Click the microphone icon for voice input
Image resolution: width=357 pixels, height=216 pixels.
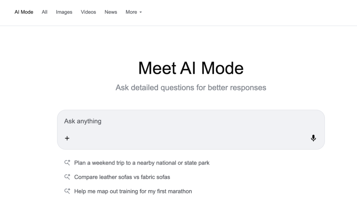313,138
